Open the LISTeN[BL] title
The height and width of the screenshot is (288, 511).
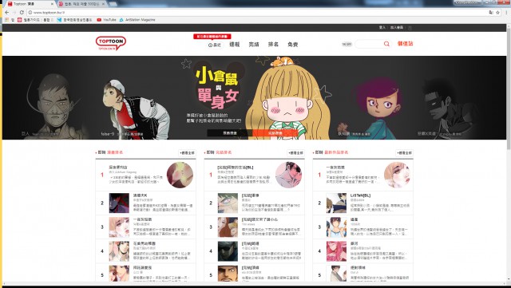[x=360, y=195]
